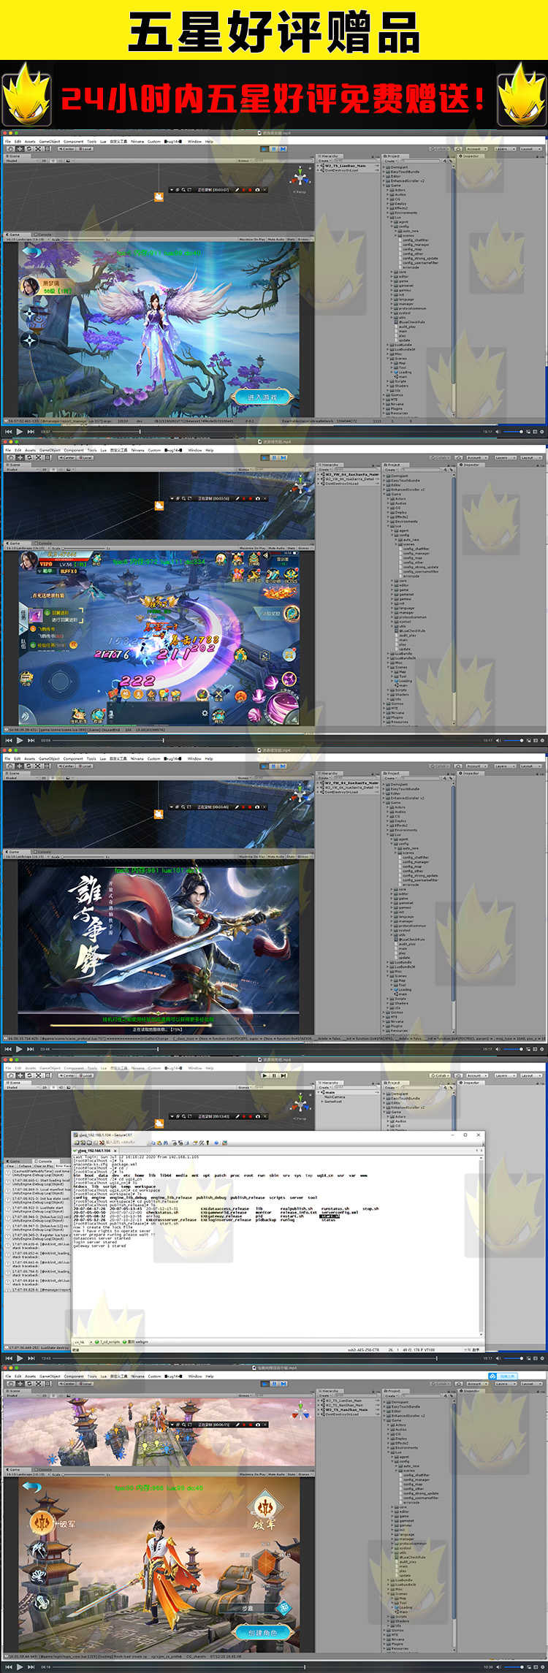This screenshot has width=548, height=1673.
Task: Toggle Stats in winged fairy game view
Action: [x=291, y=239]
